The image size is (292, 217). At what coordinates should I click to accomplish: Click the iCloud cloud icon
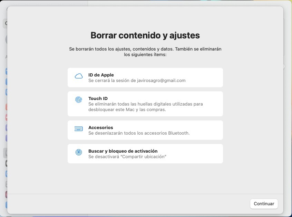(79, 76)
